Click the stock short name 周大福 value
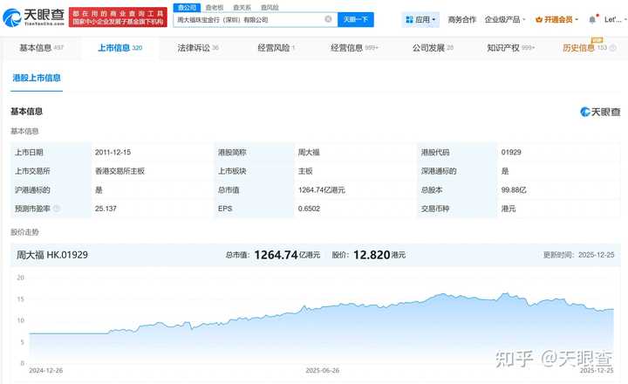This screenshot has width=628, height=384. coord(309,153)
